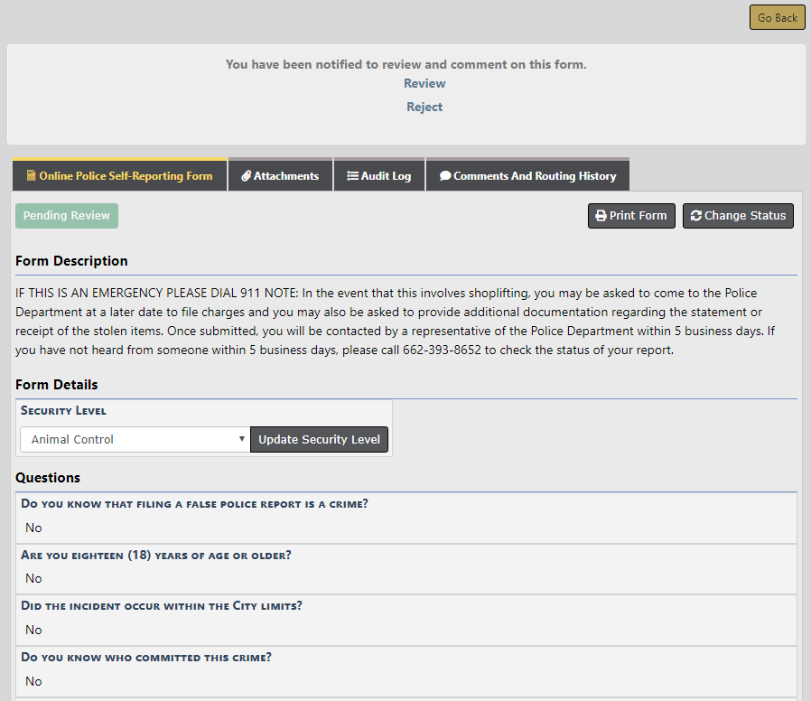Open the Security Level dropdown showing Animal Control

pos(134,440)
